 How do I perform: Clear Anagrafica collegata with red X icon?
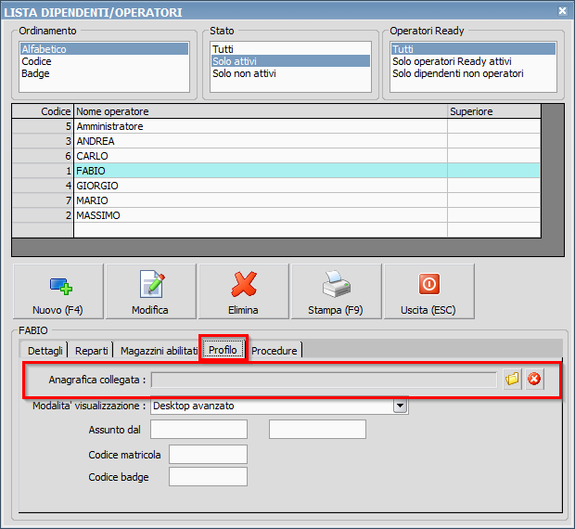[534, 379]
